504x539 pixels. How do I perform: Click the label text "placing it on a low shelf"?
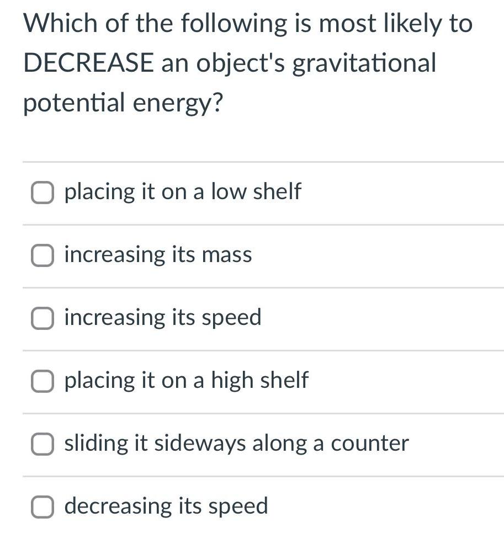pyautogui.click(x=182, y=192)
